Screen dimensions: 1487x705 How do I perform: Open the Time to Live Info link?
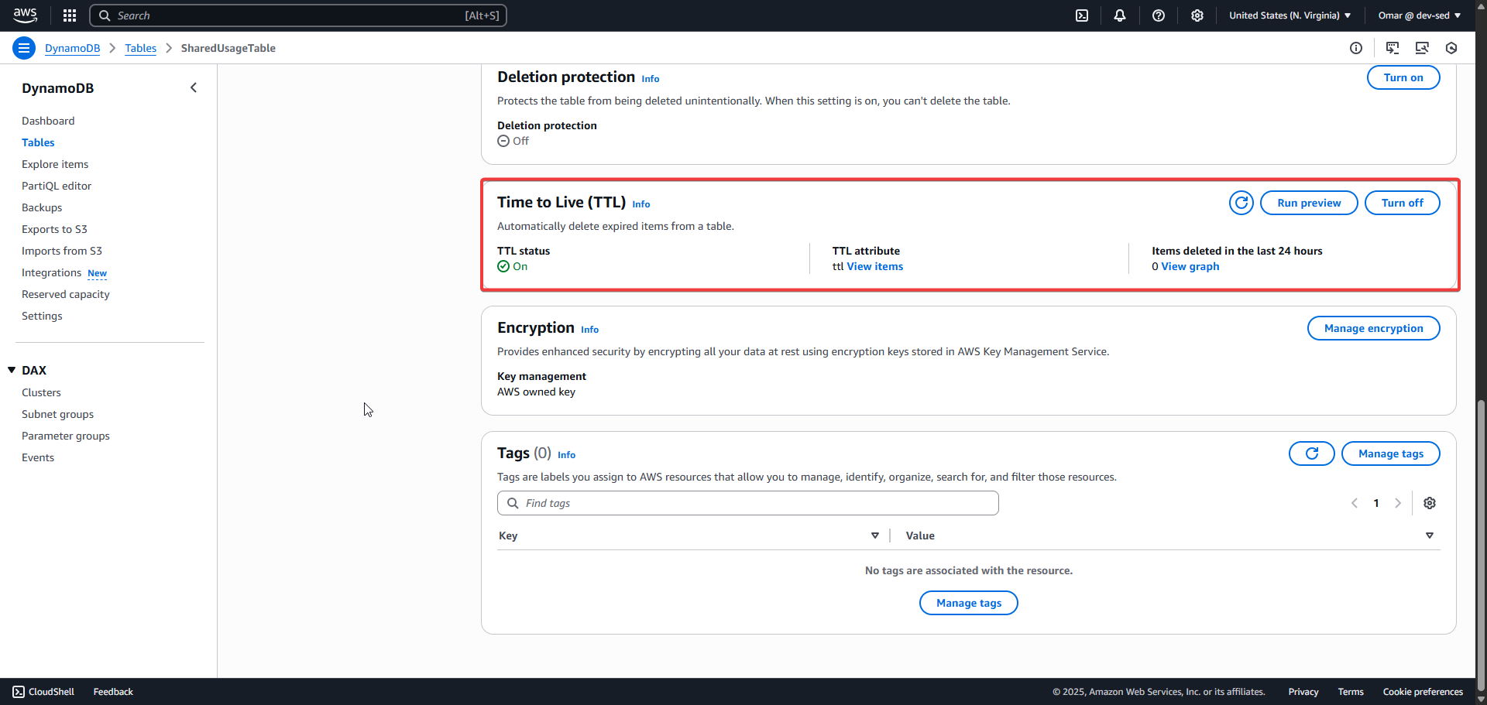point(641,204)
